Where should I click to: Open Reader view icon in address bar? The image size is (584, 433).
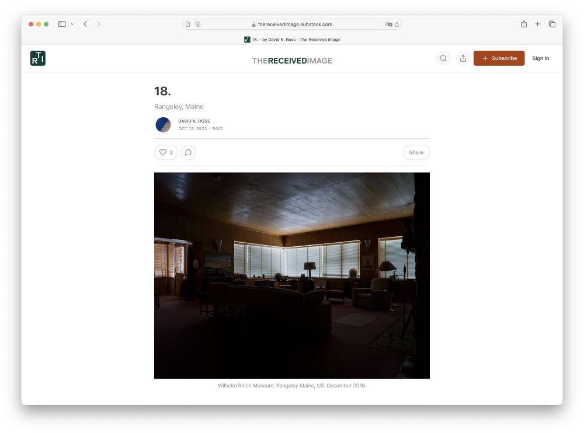click(187, 25)
